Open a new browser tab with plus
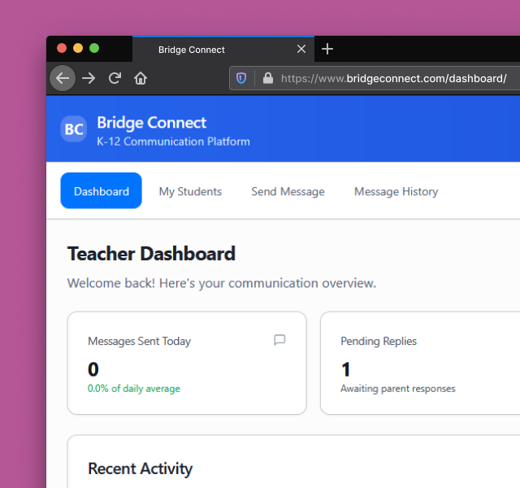Viewport: 520px width, 488px height. pyautogui.click(x=327, y=49)
